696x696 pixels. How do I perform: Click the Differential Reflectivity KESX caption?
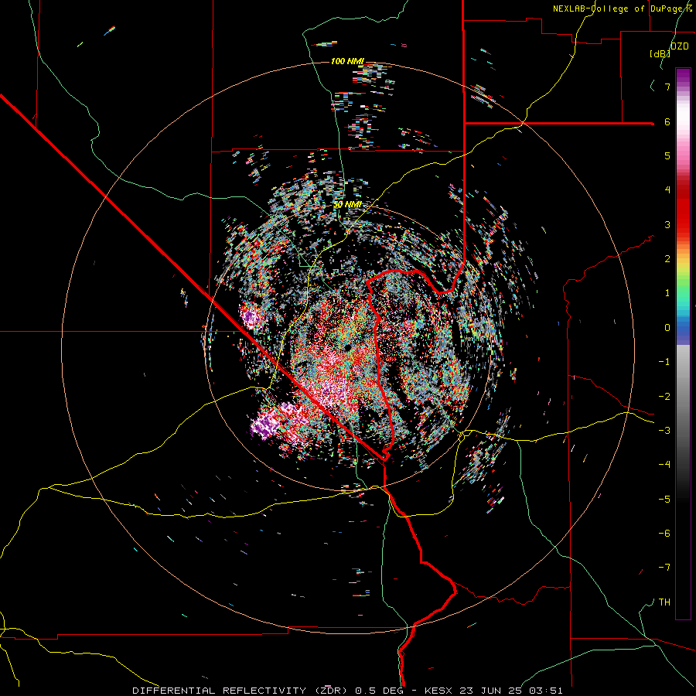[347, 691]
